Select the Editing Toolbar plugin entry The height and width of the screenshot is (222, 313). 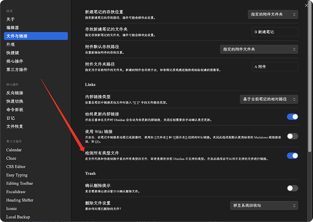[x=20, y=183]
